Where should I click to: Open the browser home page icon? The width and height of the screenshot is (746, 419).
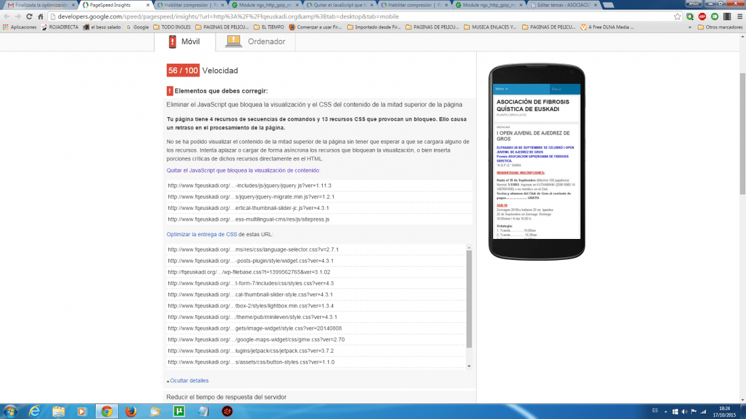click(41, 17)
